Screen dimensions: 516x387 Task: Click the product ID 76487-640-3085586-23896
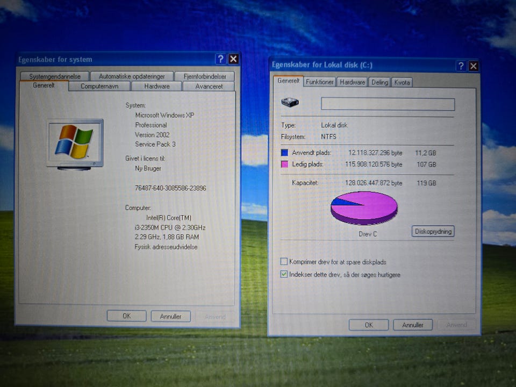170,188
